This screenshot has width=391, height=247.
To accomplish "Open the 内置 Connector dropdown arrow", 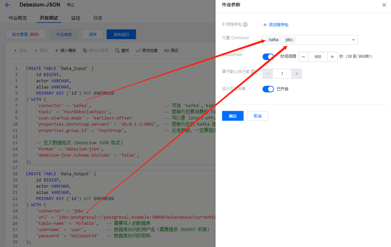I will pos(353,40).
